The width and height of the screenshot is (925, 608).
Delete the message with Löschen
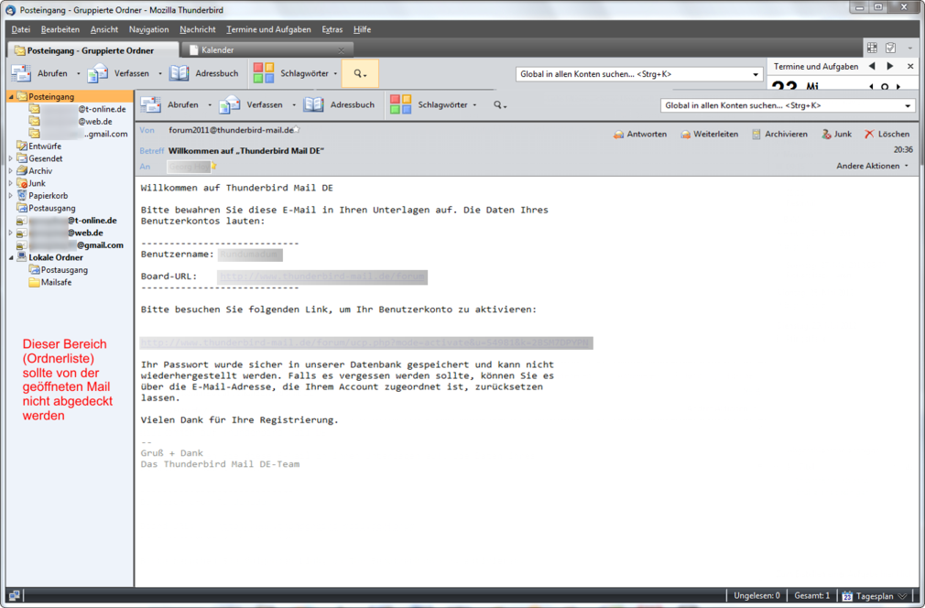click(x=887, y=135)
